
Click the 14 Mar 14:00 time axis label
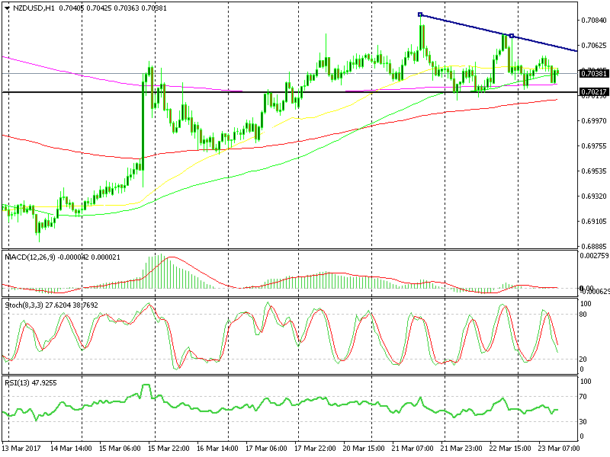(71, 448)
